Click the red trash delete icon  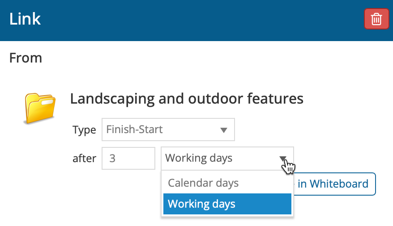(376, 20)
